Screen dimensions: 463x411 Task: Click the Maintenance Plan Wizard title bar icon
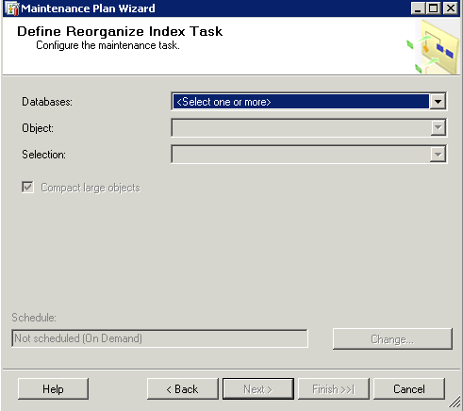tap(12, 8)
